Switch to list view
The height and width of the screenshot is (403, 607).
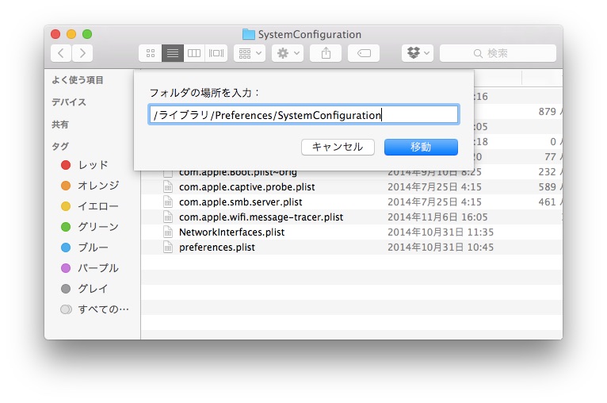[173, 53]
